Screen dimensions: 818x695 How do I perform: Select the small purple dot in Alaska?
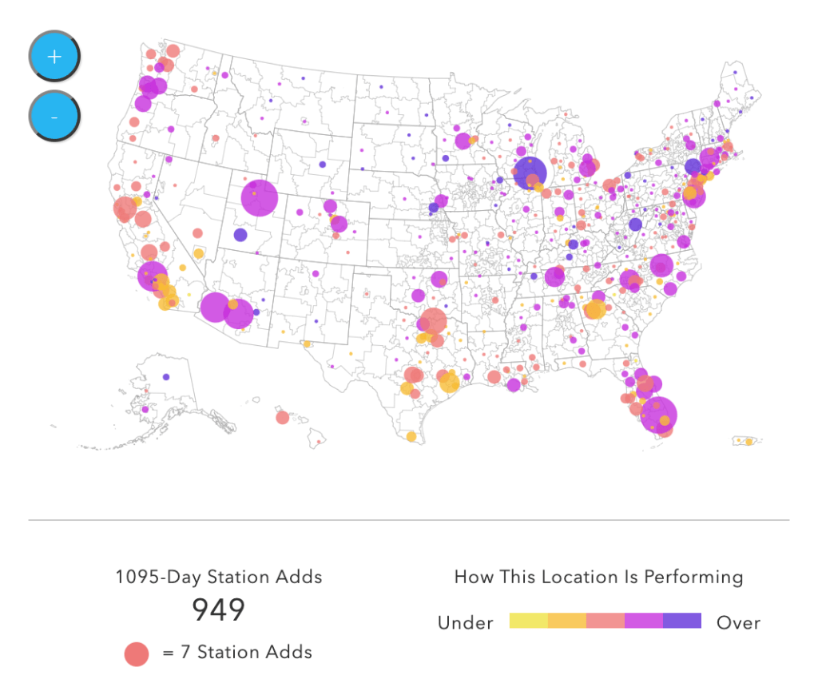[x=166, y=376]
